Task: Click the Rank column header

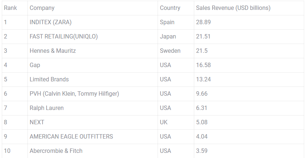Action: (x=11, y=8)
